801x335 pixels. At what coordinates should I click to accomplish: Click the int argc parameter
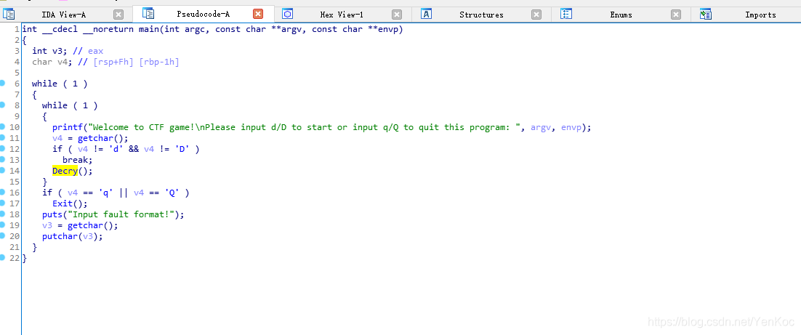pos(185,29)
